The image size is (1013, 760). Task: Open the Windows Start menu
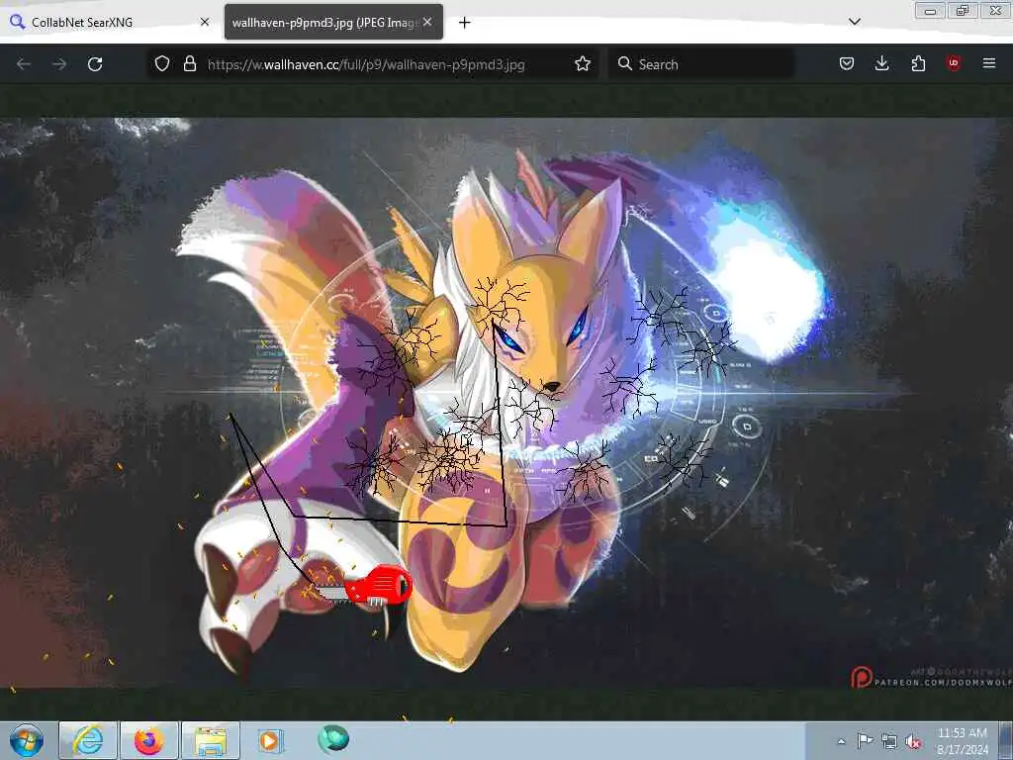coord(27,740)
